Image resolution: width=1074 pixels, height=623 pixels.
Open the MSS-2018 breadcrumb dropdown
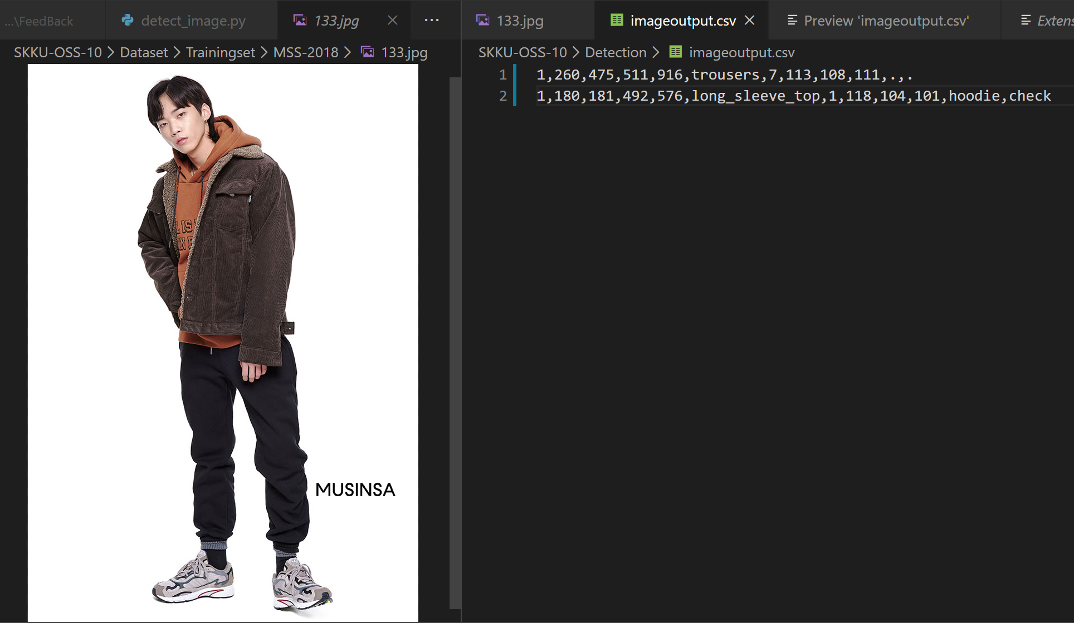click(306, 52)
